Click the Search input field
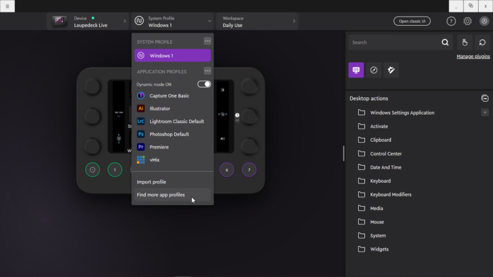 (394, 42)
